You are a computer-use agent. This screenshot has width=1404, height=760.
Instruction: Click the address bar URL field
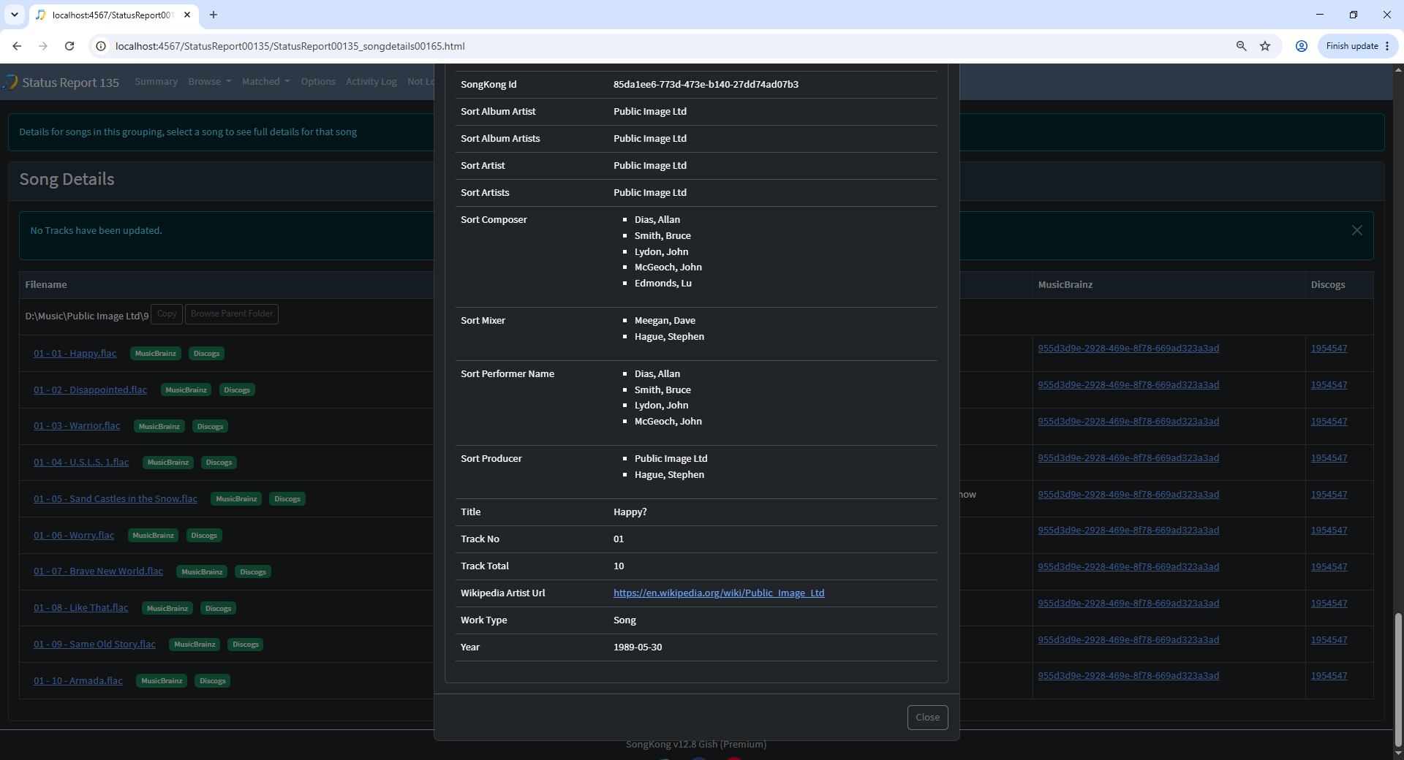658,46
